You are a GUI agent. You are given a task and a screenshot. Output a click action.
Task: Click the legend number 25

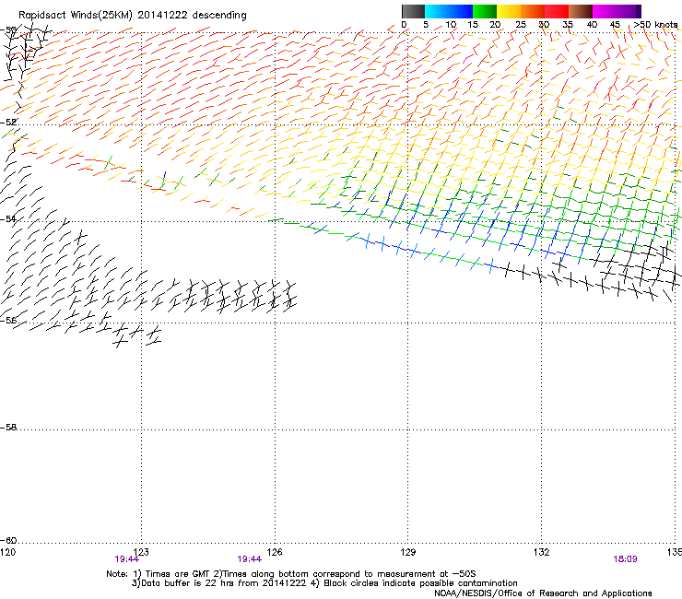(x=520, y=25)
